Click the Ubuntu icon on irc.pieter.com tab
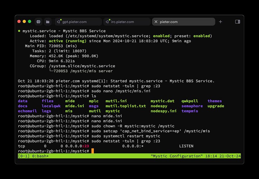The image size is (259, 179). click(x=107, y=22)
